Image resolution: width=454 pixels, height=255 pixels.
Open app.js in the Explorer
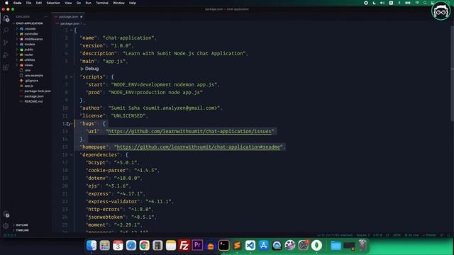(28, 86)
